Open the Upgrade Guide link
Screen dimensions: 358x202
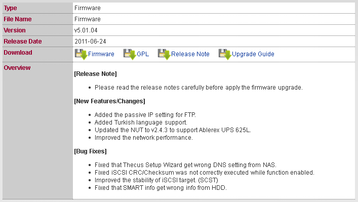(x=253, y=54)
